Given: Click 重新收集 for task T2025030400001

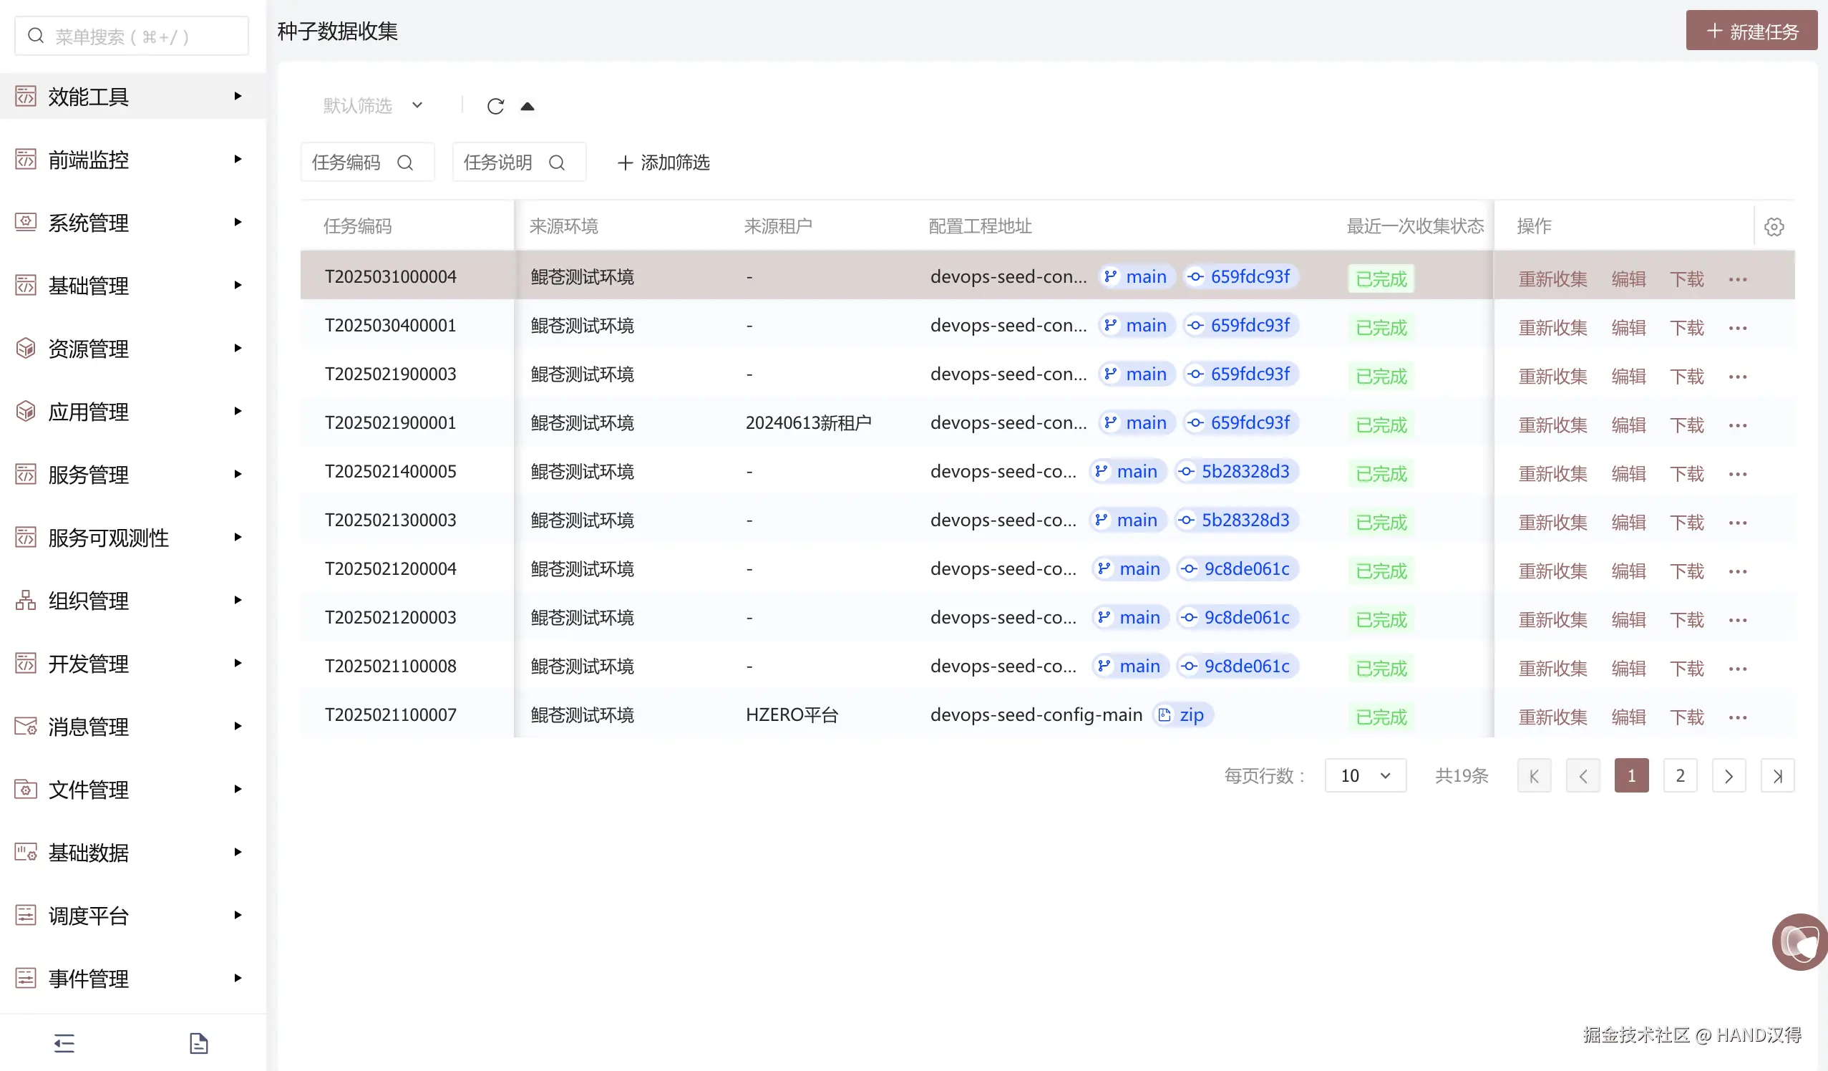Looking at the screenshot, I should [1552, 328].
